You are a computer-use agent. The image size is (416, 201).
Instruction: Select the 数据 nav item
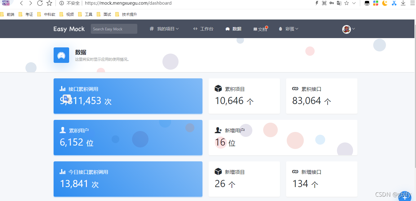[233, 29]
